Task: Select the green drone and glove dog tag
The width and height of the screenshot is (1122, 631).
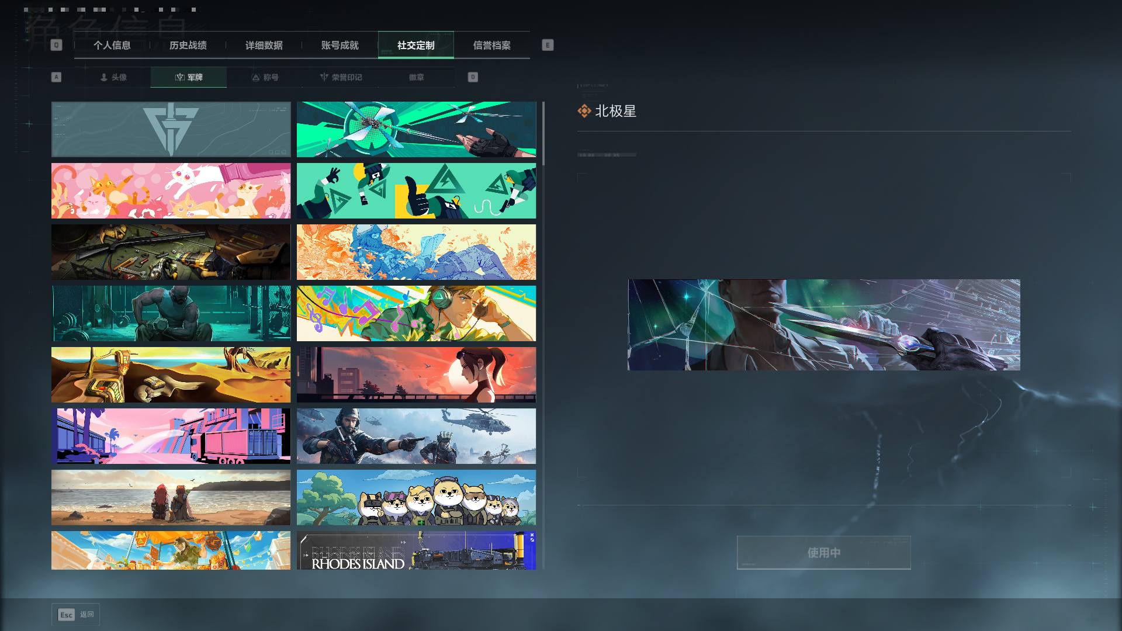Action: (416, 130)
